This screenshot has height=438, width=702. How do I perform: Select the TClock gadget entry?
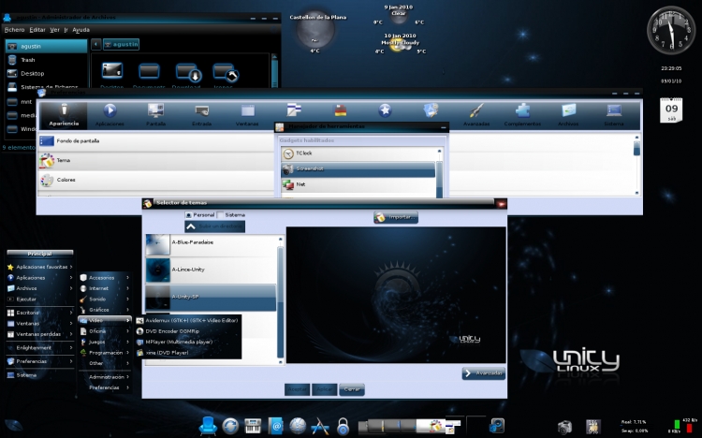[x=359, y=153]
